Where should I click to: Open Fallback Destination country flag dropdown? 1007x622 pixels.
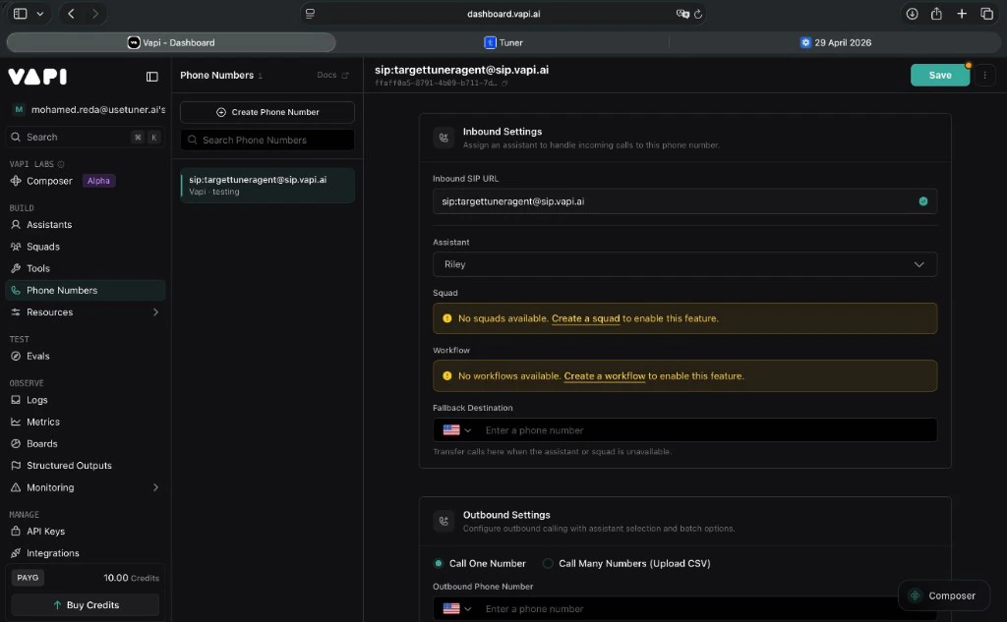[x=456, y=430]
